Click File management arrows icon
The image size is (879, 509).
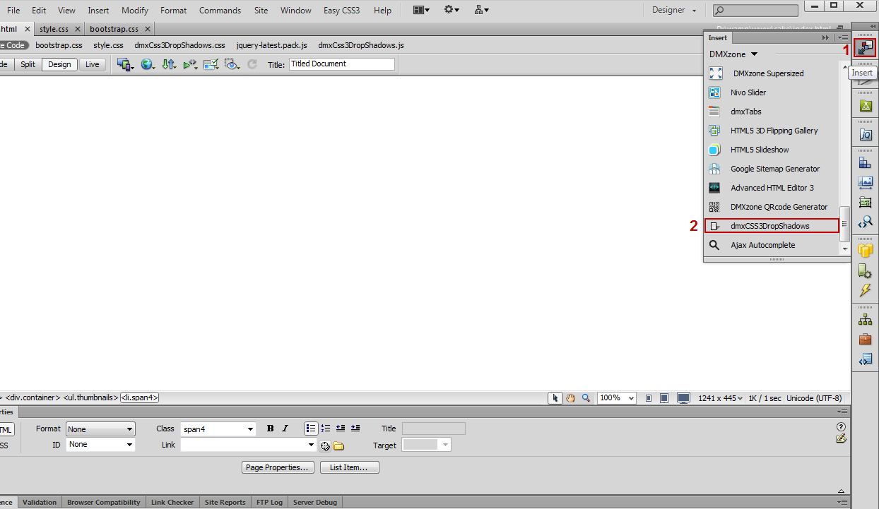(x=168, y=64)
